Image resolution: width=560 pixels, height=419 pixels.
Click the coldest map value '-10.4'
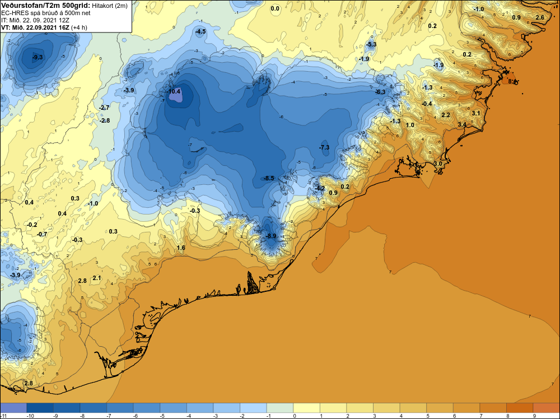click(174, 91)
